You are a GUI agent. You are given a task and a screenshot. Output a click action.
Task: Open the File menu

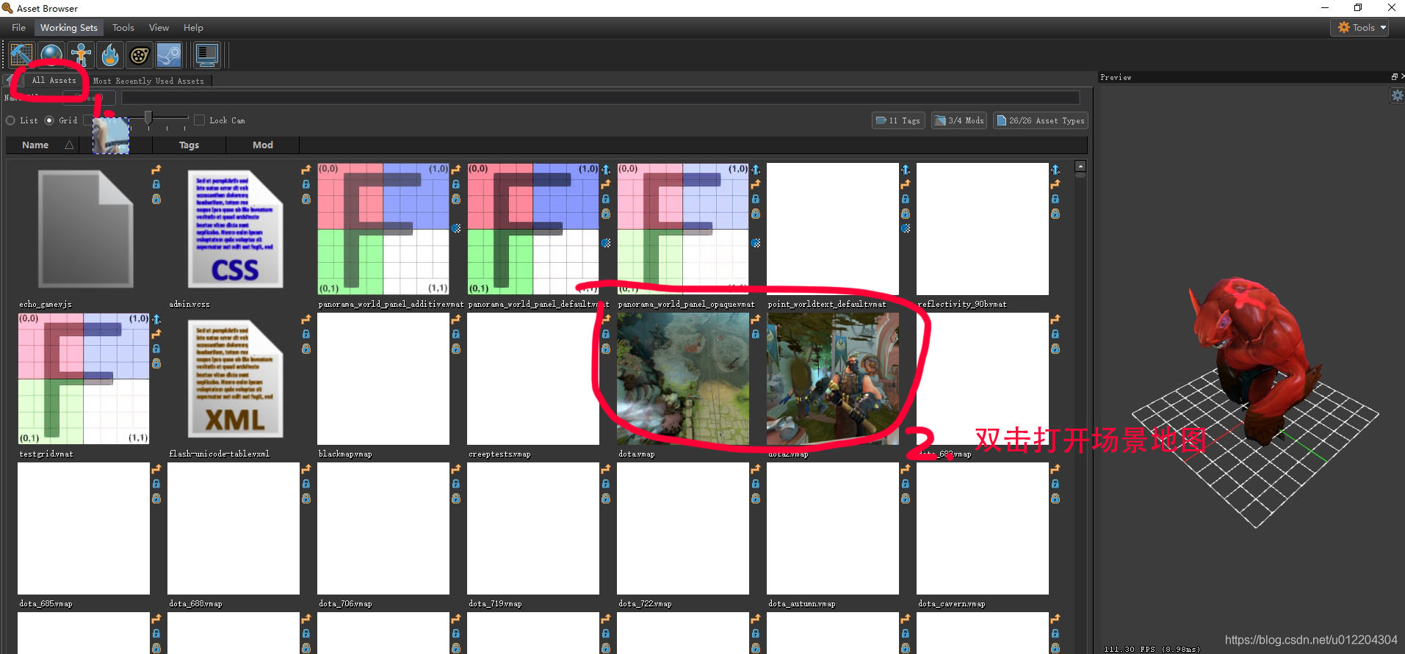click(x=19, y=28)
